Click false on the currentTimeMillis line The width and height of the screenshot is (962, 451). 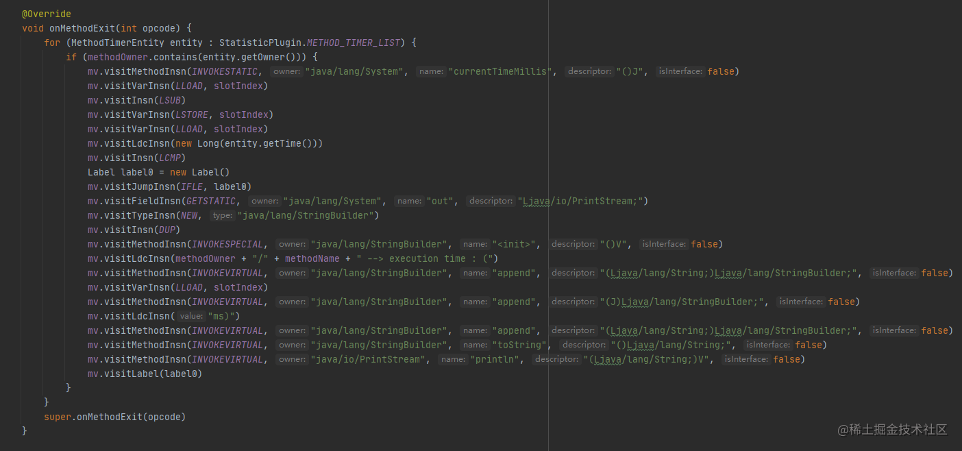pyautogui.click(x=721, y=71)
